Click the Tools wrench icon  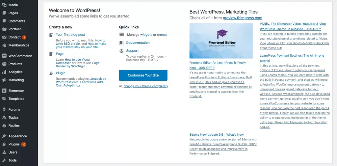pos(4,160)
